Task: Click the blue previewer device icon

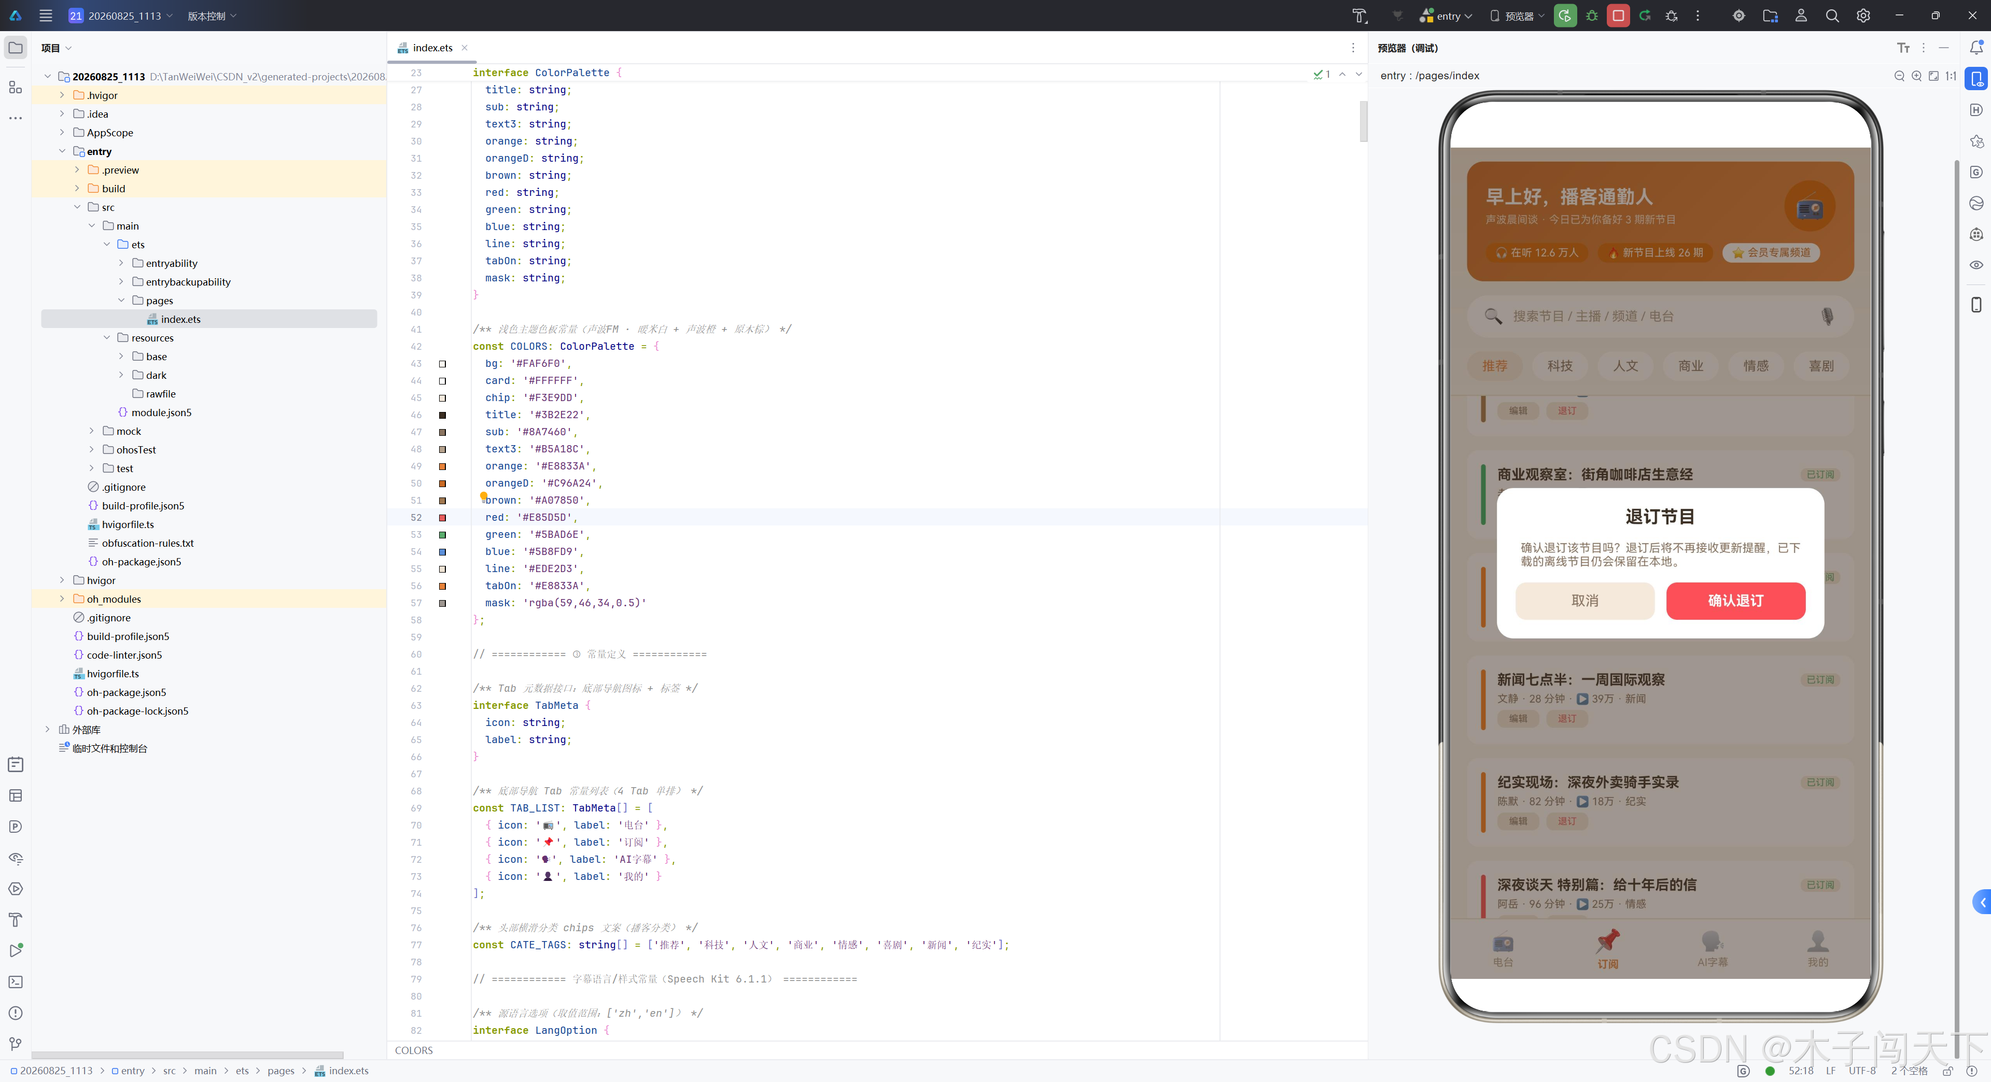Action: [1976, 79]
